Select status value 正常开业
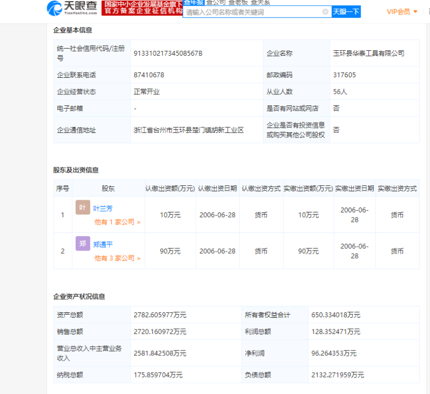 pyautogui.click(x=147, y=92)
